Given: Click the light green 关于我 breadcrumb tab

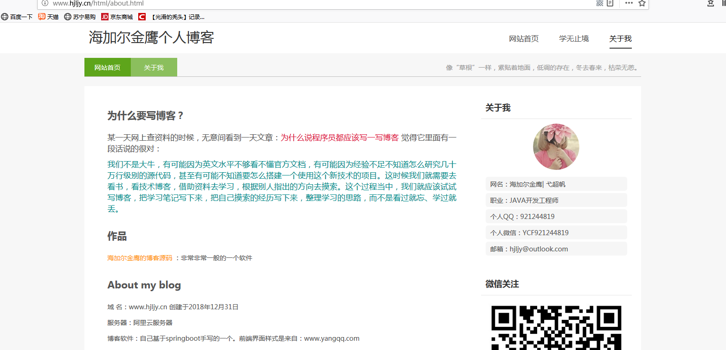Looking at the screenshot, I should [x=154, y=68].
